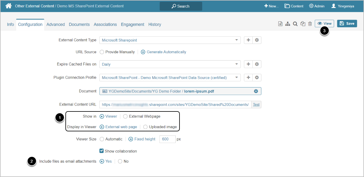Open the hierarchy tree icon
The height and width of the screenshot is (177, 364).
288,24
